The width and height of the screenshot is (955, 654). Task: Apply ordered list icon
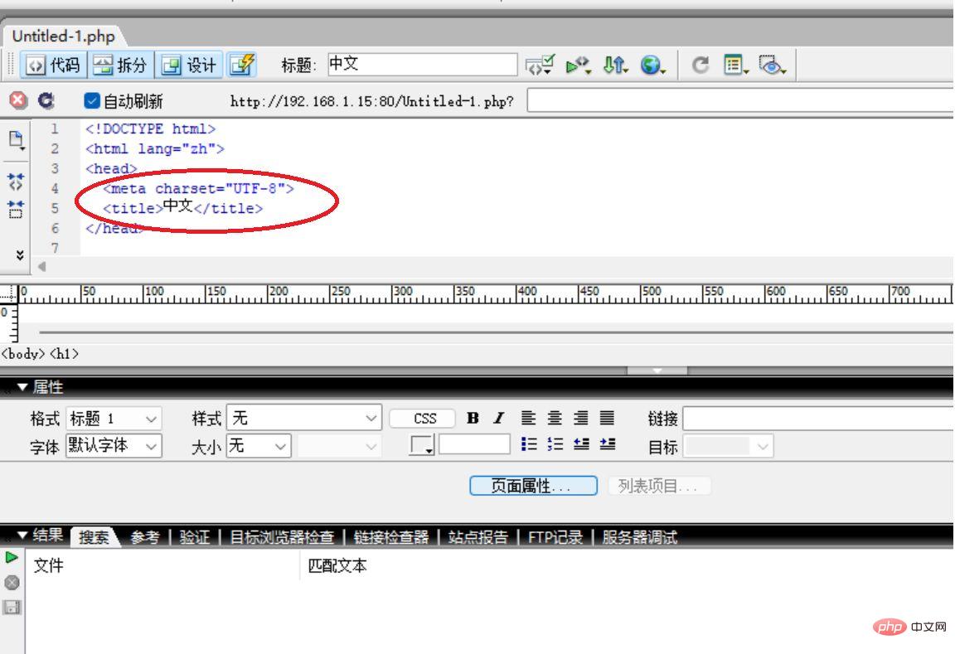(x=555, y=444)
